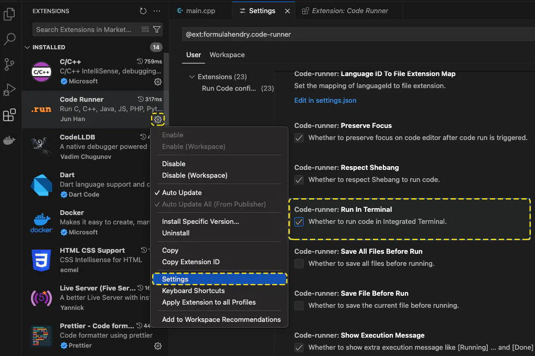535x356 pixels.
Task: Select the Workspace settings tab
Action: tap(227, 55)
